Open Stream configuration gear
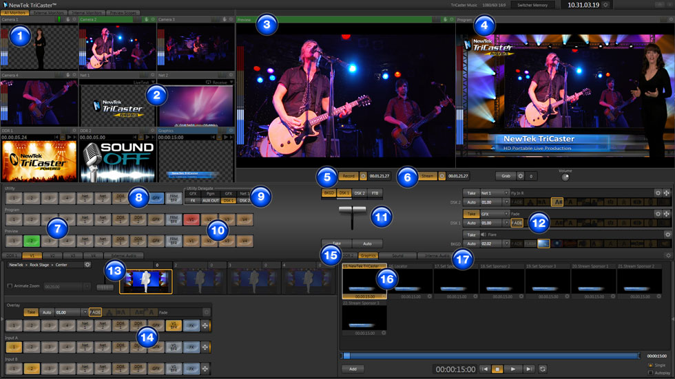 tap(442, 176)
